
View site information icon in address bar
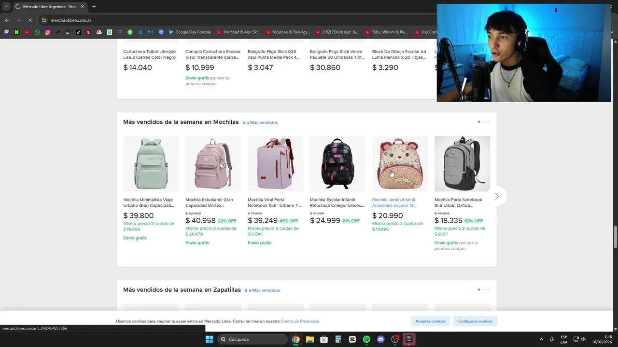point(44,20)
